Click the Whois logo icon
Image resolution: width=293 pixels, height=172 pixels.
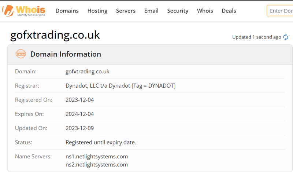coord(24,11)
